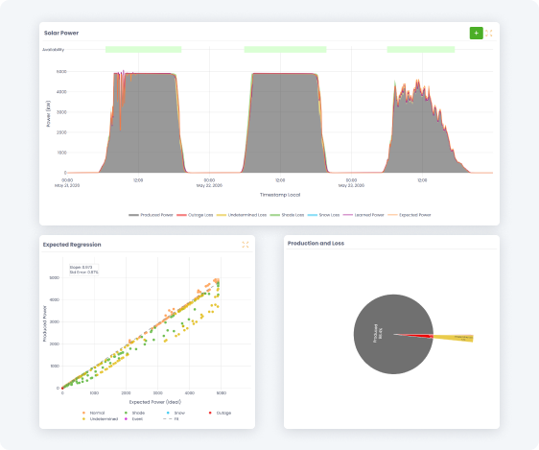
Task: Hide the Snow Loss legend series
Action: point(323,215)
